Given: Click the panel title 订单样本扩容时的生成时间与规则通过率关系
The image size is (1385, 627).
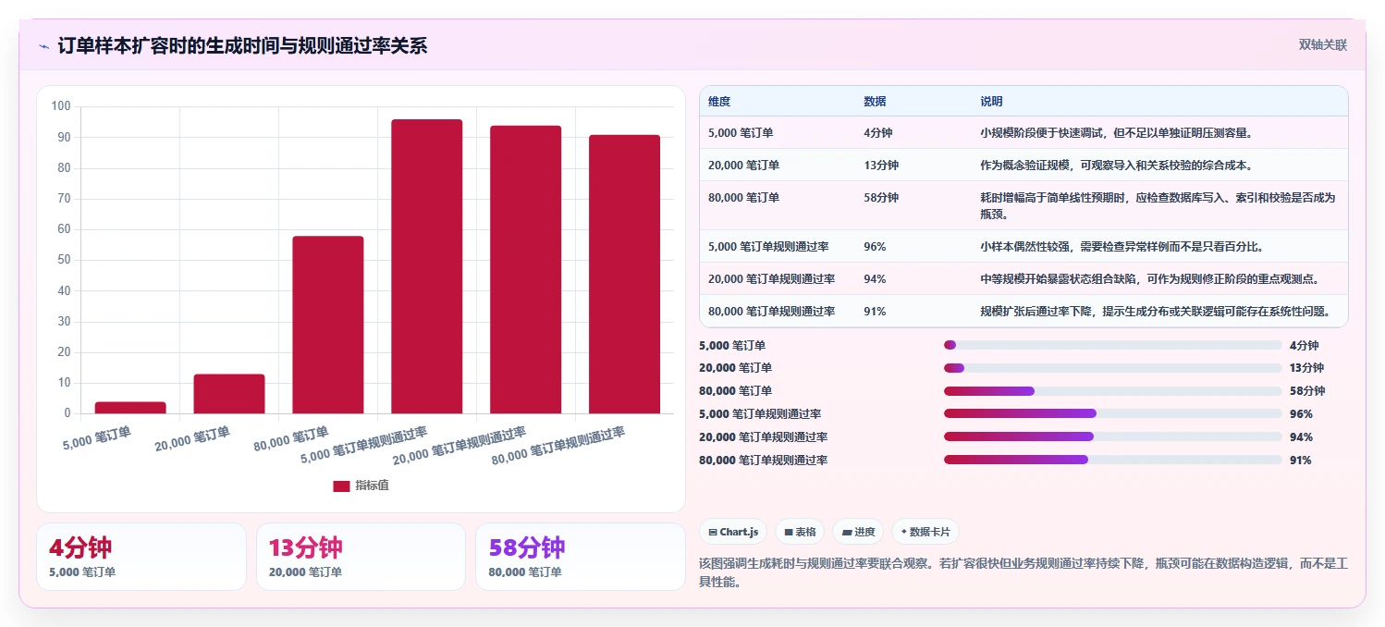Looking at the screenshot, I should pos(242,46).
